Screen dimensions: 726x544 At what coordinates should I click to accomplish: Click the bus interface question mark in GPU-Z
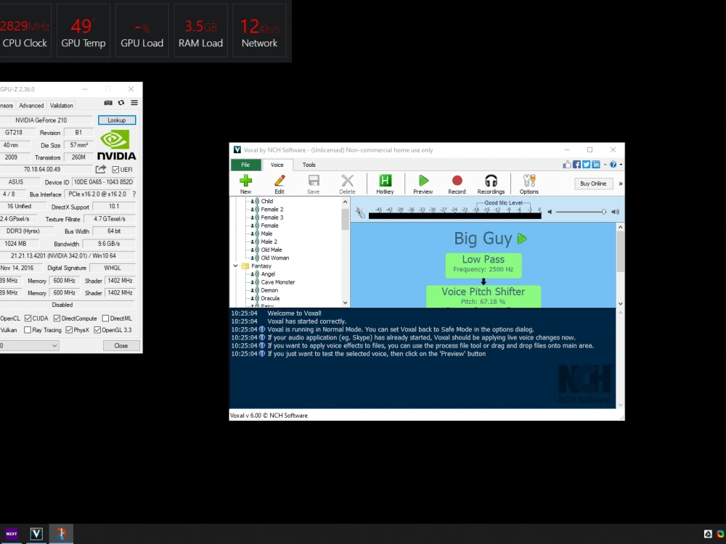tap(134, 194)
